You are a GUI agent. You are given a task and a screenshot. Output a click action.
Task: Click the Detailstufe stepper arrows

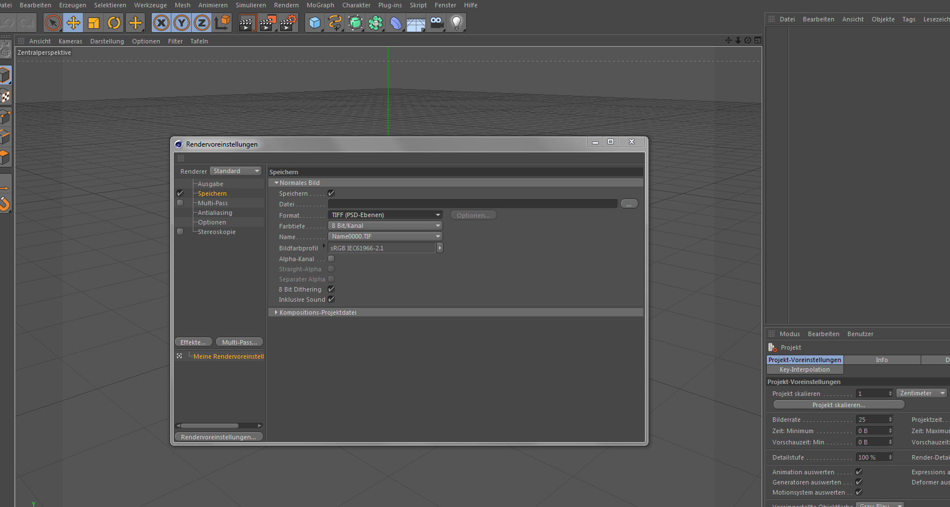point(890,457)
